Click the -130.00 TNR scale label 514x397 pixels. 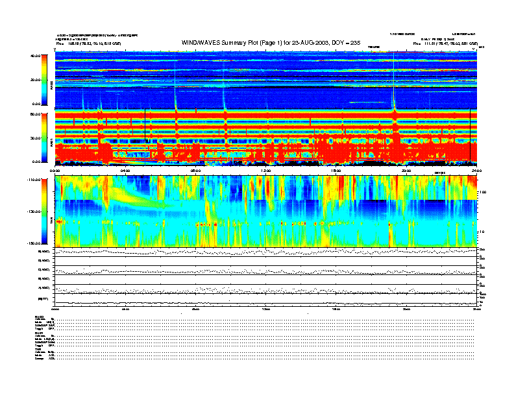34,211
